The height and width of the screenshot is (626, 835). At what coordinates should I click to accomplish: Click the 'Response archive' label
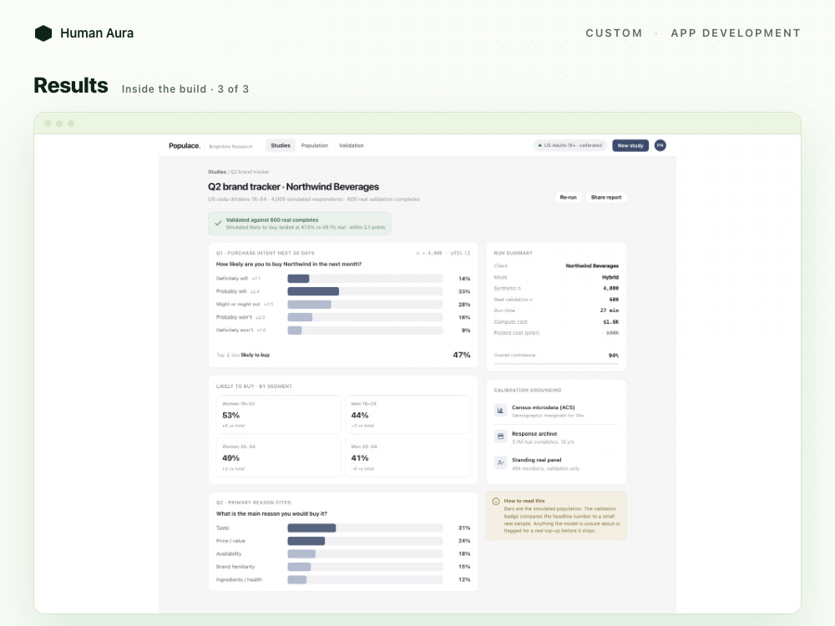[534, 434]
